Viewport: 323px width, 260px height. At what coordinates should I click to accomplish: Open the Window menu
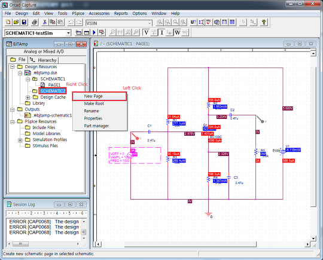159,13
